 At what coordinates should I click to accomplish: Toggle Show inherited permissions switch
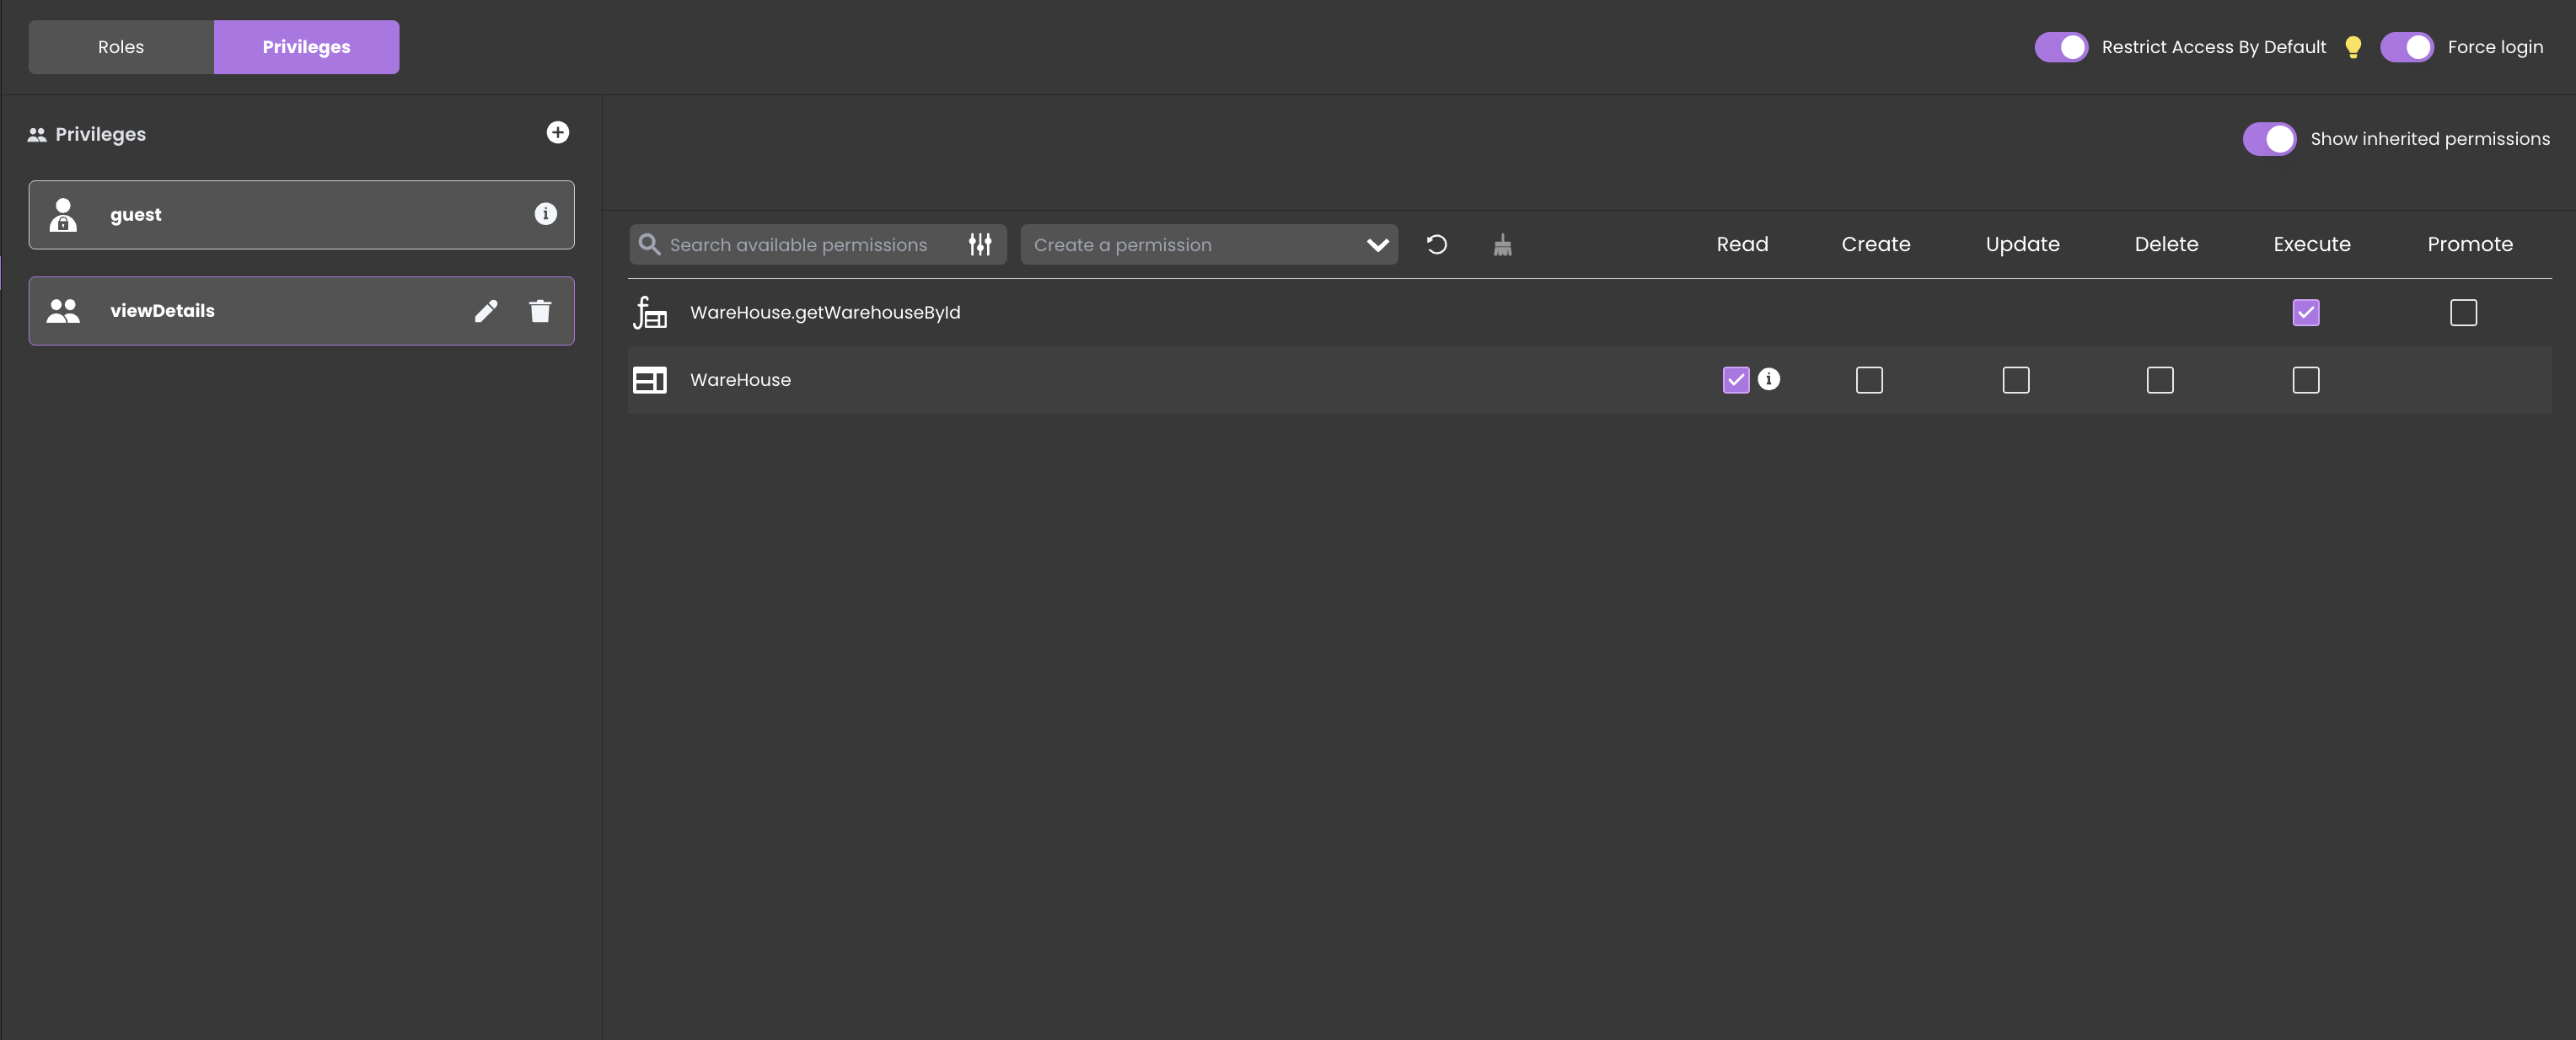tap(2269, 139)
